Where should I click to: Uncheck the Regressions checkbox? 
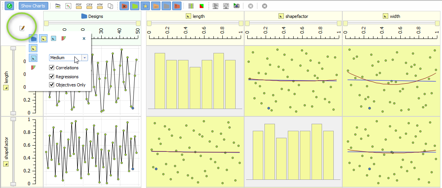[x=51, y=76]
